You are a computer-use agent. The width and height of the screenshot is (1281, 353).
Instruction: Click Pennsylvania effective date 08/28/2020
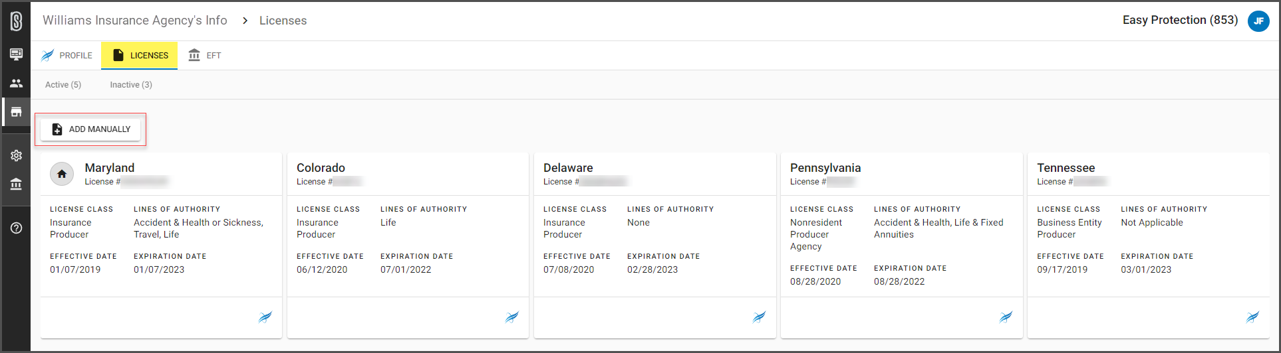pyautogui.click(x=815, y=281)
